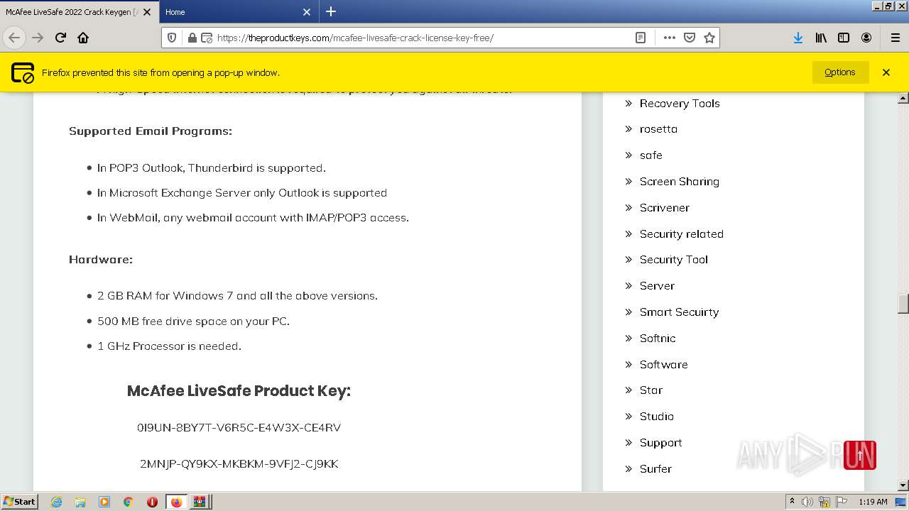The width and height of the screenshot is (909, 511).
Task: Go forward to the next page
Action: pos(38,38)
